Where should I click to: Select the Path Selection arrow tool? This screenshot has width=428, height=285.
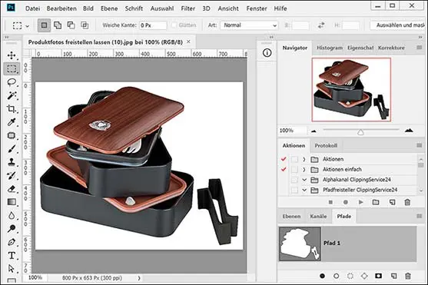[x=12, y=269]
